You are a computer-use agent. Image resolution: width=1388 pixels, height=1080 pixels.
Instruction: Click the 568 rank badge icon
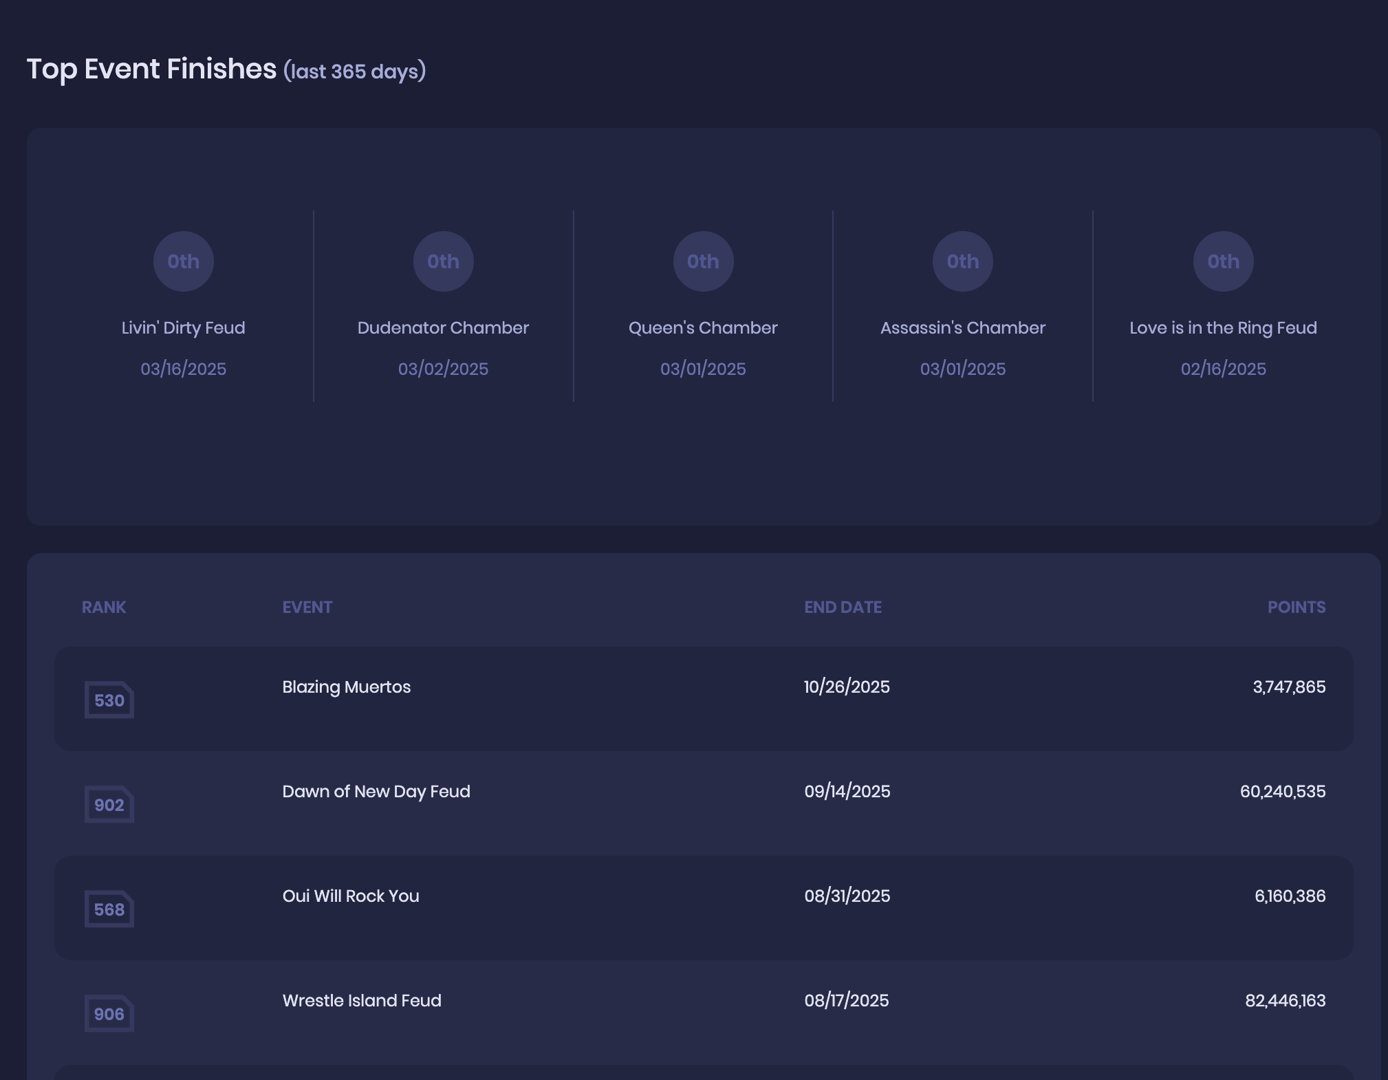109,909
